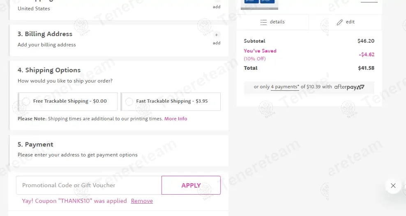This screenshot has height=216, width=406.
Task: Click the '4. Shipping Options' heading
Action: pyautogui.click(x=49, y=70)
